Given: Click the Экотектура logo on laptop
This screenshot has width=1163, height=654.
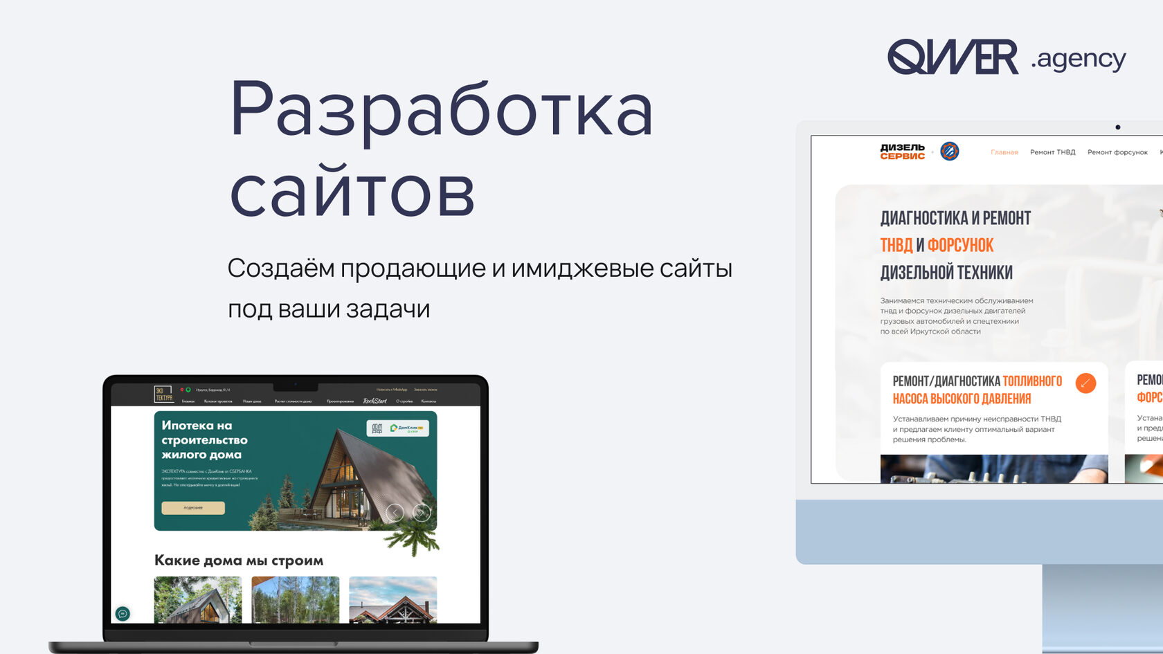Looking at the screenshot, I should (x=164, y=394).
